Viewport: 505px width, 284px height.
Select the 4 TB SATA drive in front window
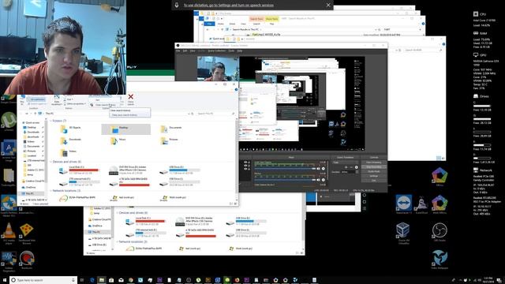(129, 182)
